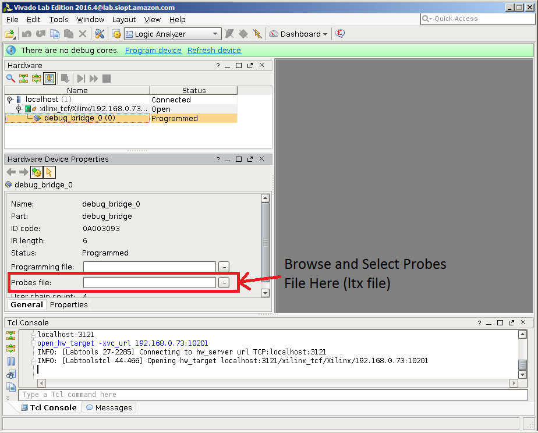Image resolution: width=538 pixels, height=433 pixels.
Task: Click the Copy icon in main toolbar
Action: coord(55,34)
